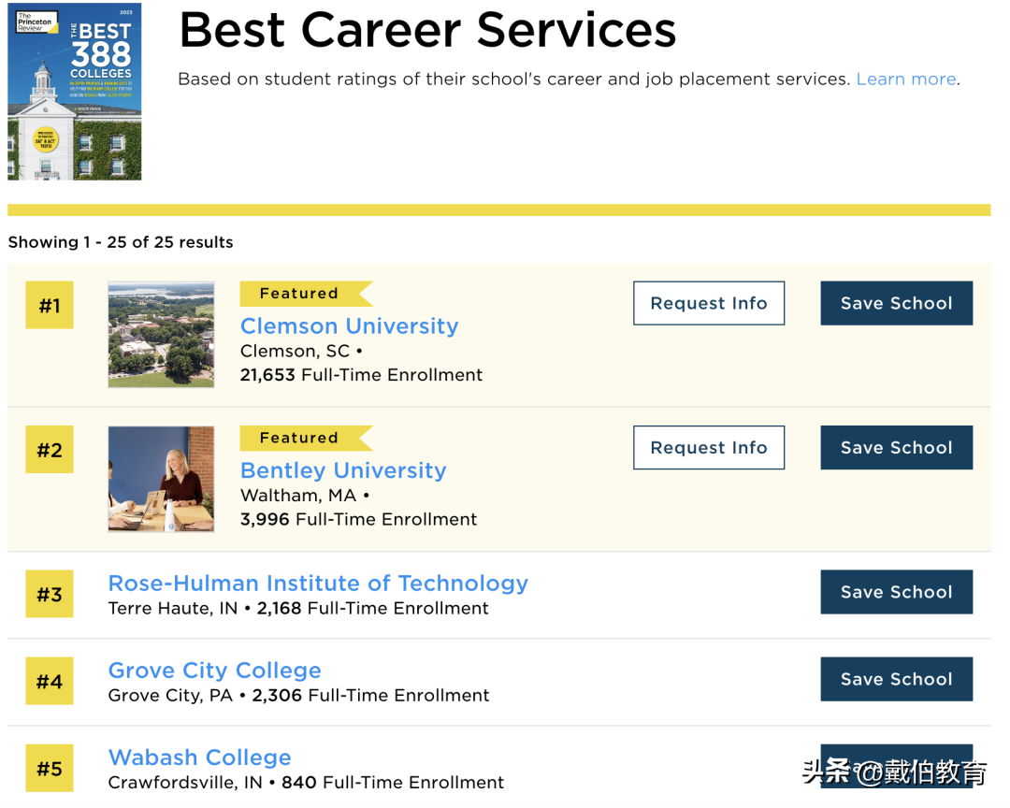The image size is (1010, 808).
Task: Open the Wabash College link
Action: click(199, 757)
